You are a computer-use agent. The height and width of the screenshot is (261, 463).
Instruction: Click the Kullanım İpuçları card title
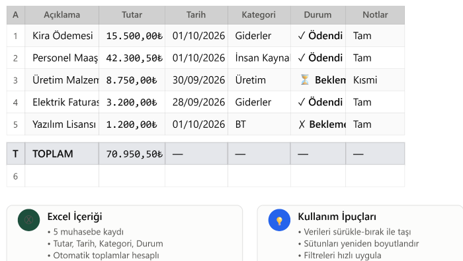point(337,217)
